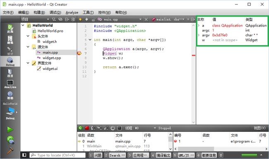The height and width of the screenshot is (159, 269).
Task: Click the green Continue debugging icon
Action: [80, 128]
